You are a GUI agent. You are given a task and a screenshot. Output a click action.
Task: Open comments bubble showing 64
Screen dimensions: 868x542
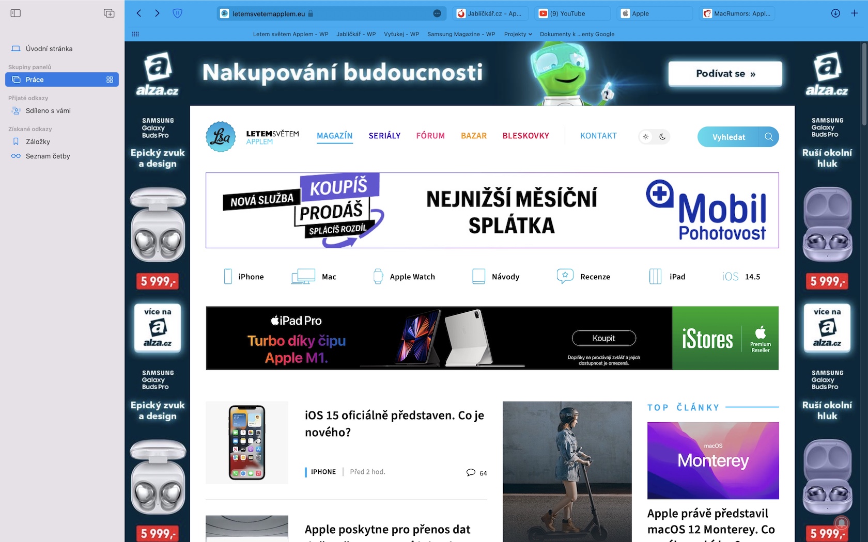[x=476, y=473]
